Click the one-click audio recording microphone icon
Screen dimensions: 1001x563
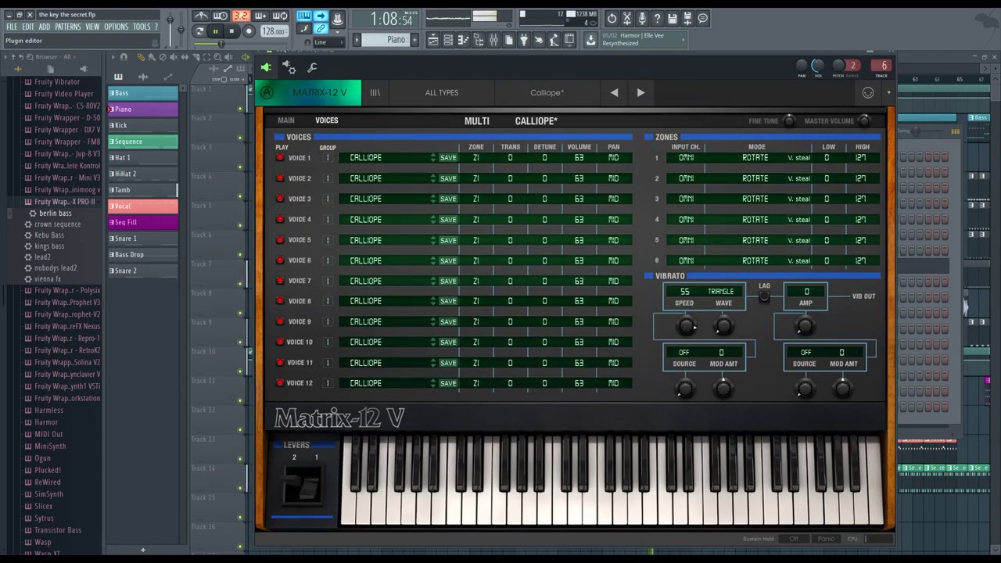(642, 19)
